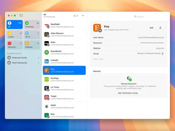Select the Duolingo entry name
Image resolution: width=175 pixels, height=131 pixels.
[x=55, y=78]
